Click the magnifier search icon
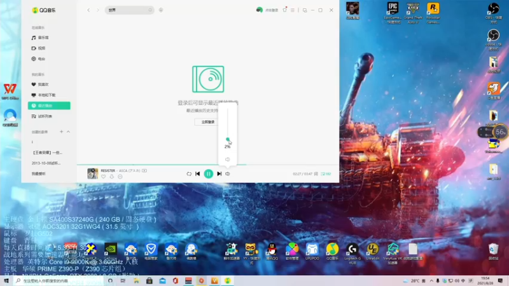The image size is (509, 286). click(150, 10)
